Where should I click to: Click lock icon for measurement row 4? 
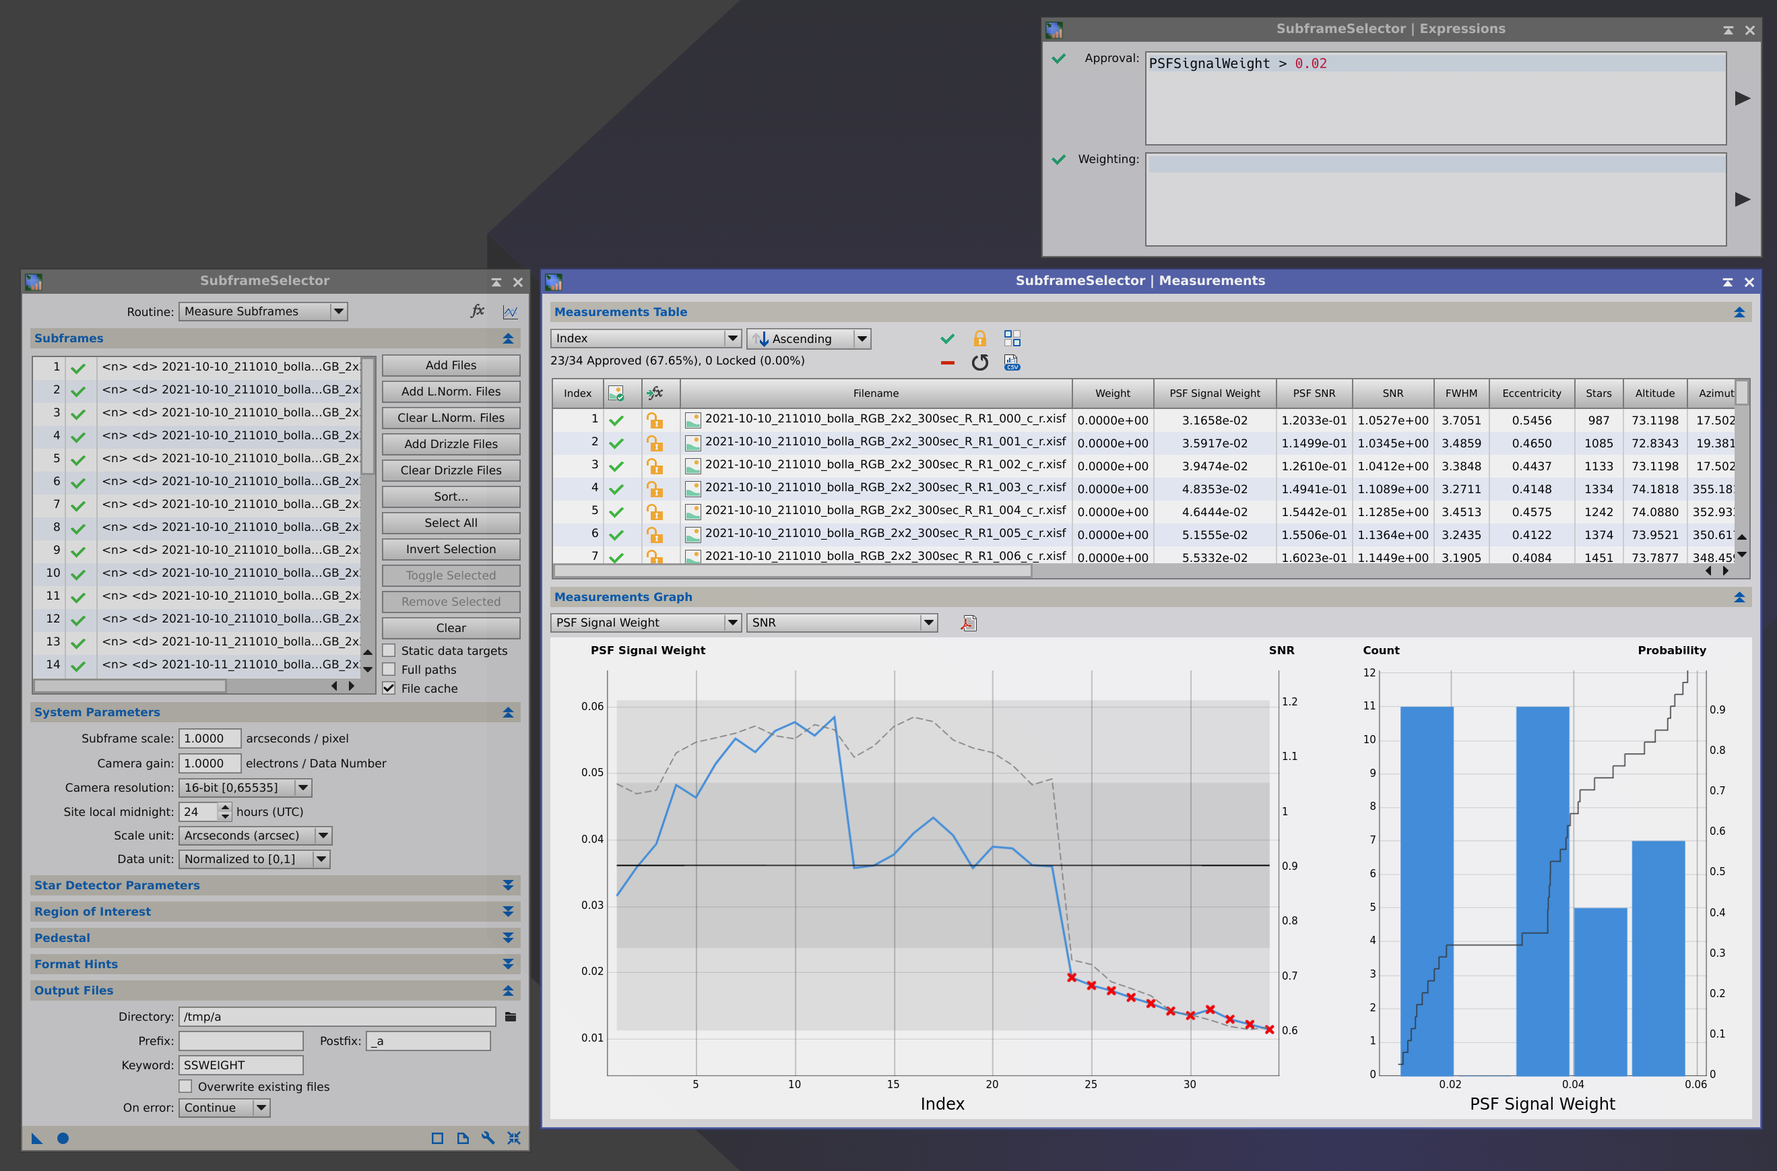tap(655, 489)
